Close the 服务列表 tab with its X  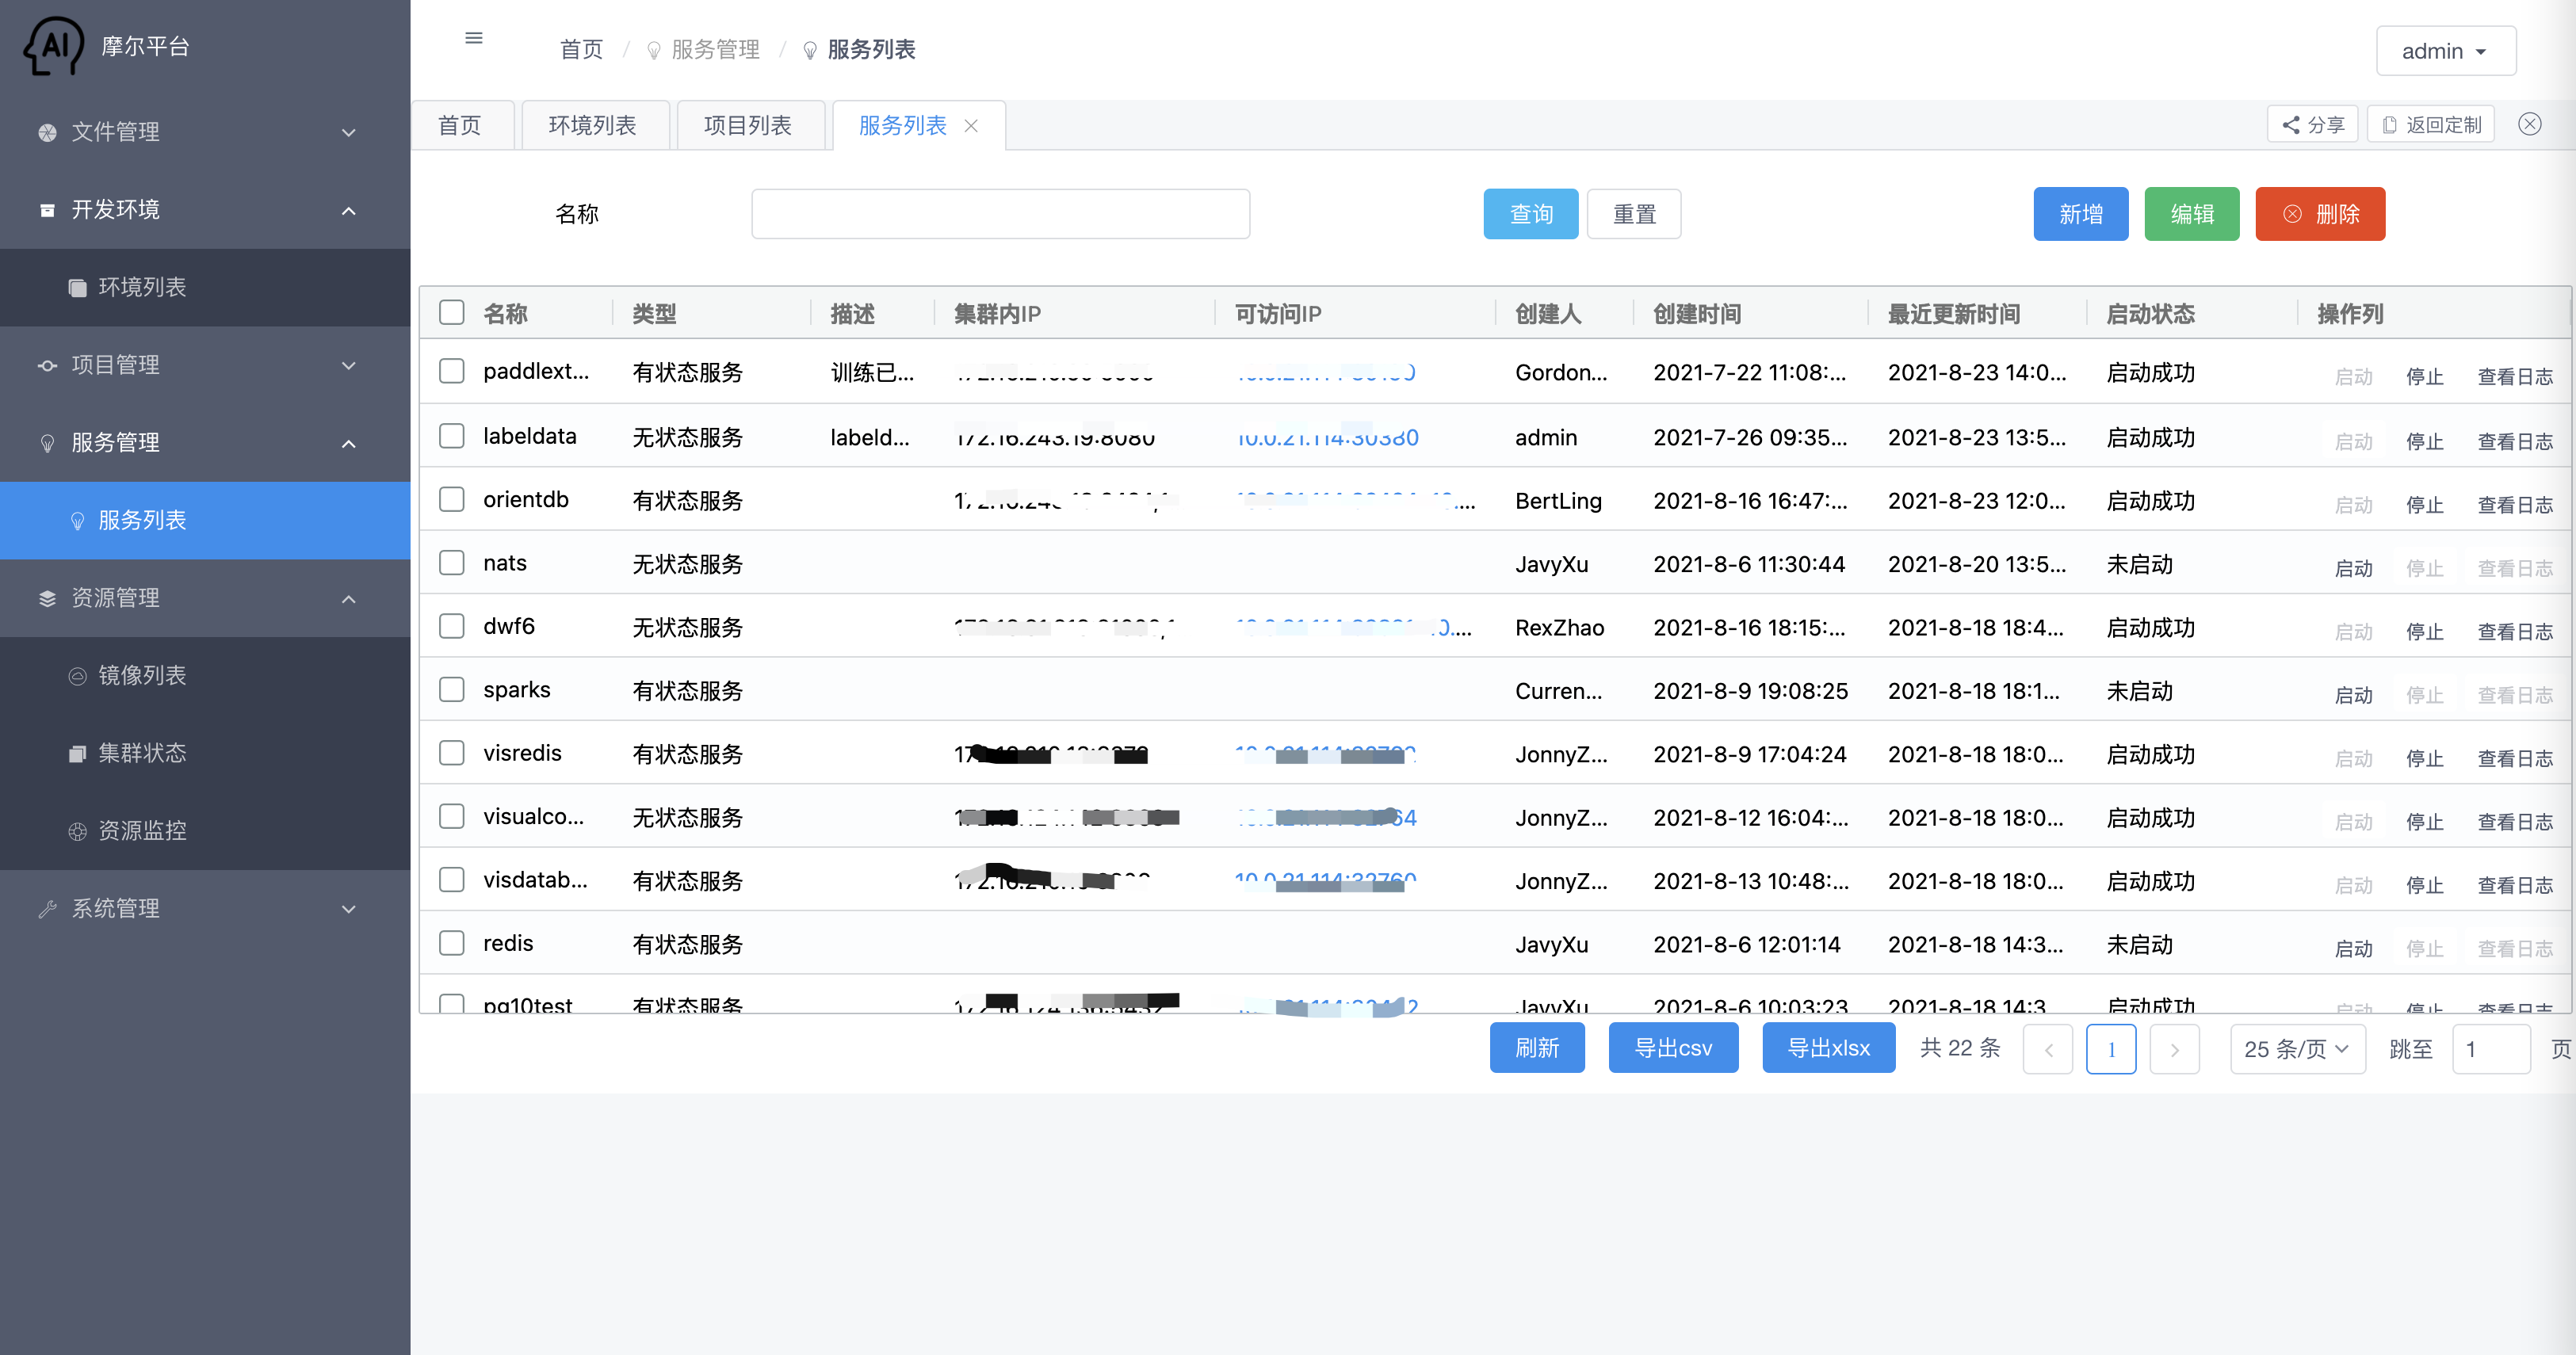pos(971,126)
